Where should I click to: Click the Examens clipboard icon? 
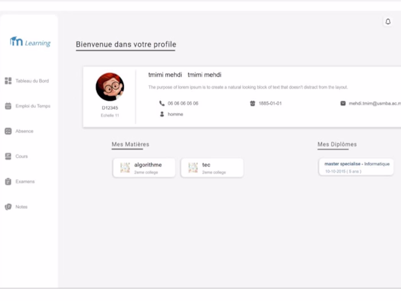click(8, 182)
